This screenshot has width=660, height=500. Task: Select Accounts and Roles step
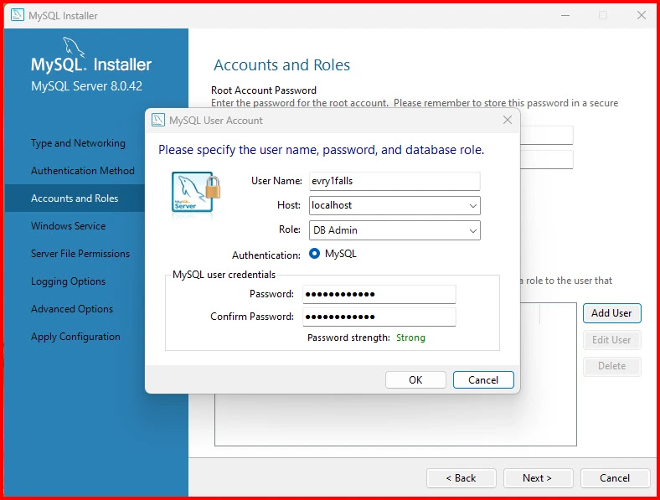(x=75, y=198)
